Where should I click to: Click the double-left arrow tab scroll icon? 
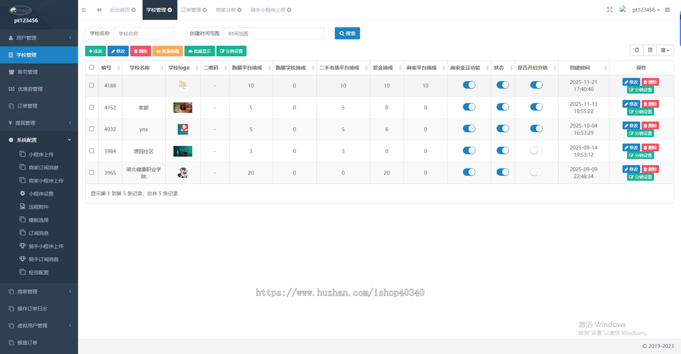click(x=99, y=10)
